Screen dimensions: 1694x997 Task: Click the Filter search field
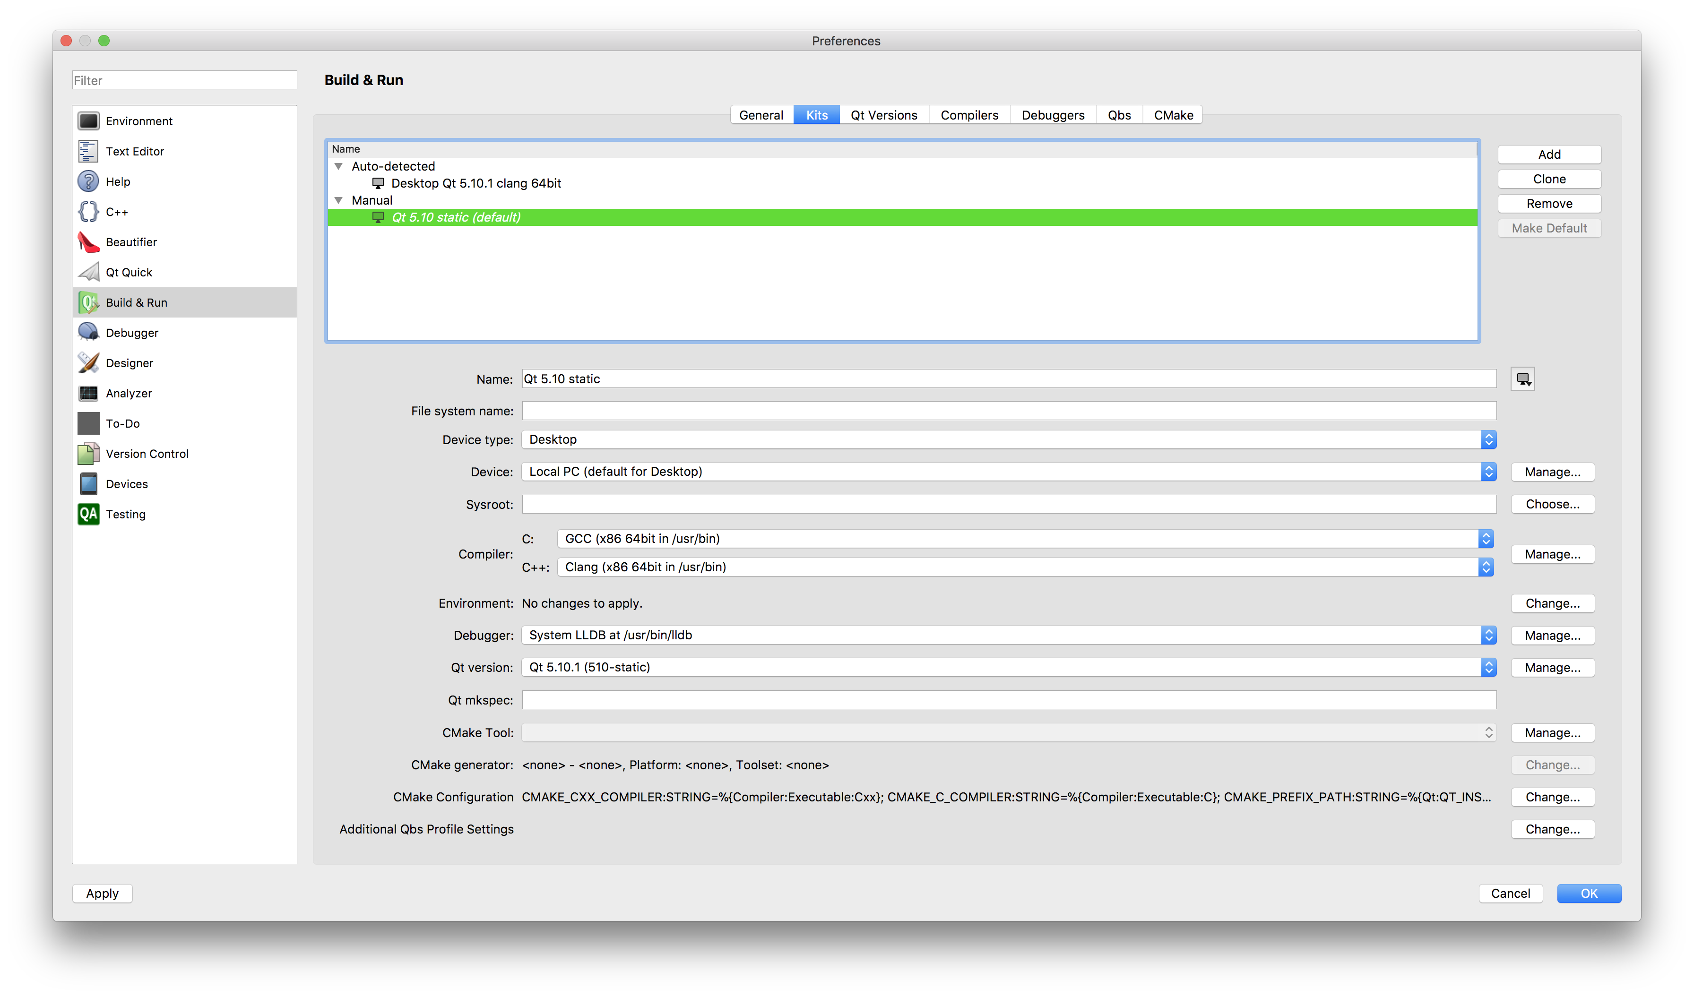184,81
